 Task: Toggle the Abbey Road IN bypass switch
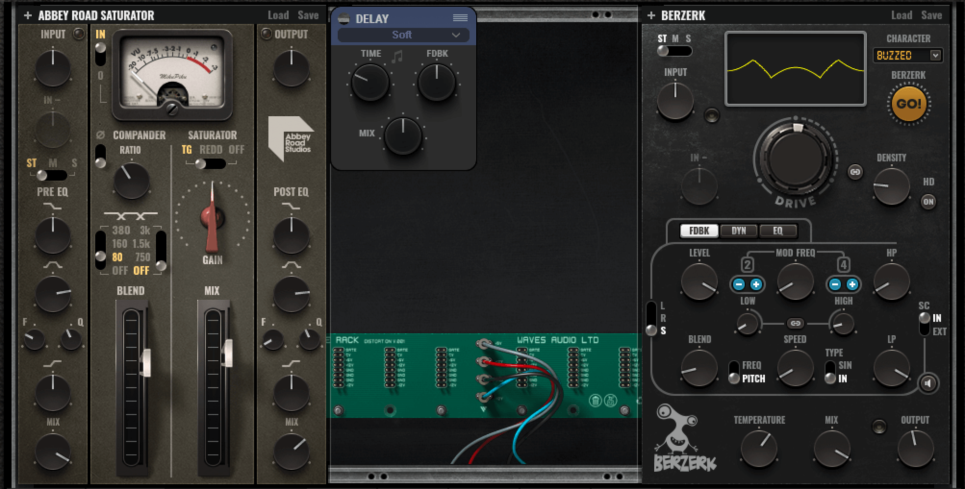[x=100, y=54]
